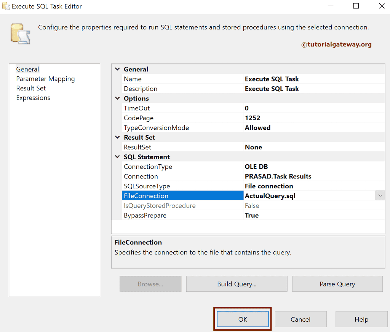Validate the SQL using Parse Query

tap(337, 284)
